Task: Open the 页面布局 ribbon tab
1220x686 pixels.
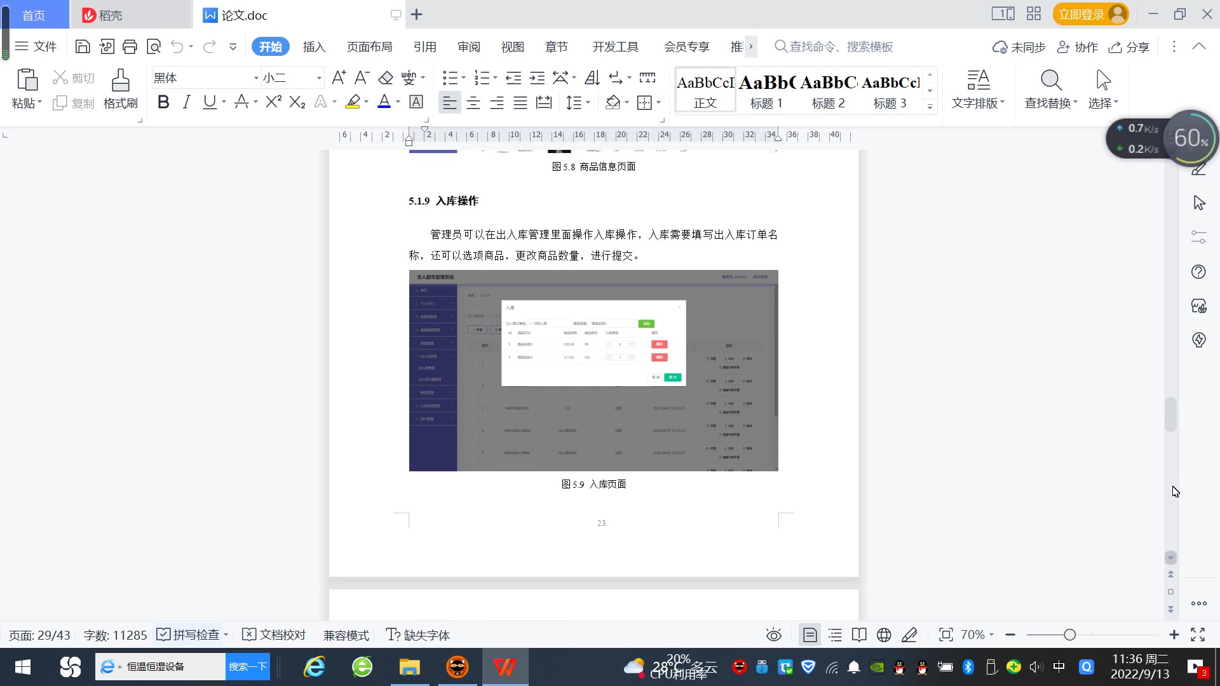Action: (x=369, y=46)
